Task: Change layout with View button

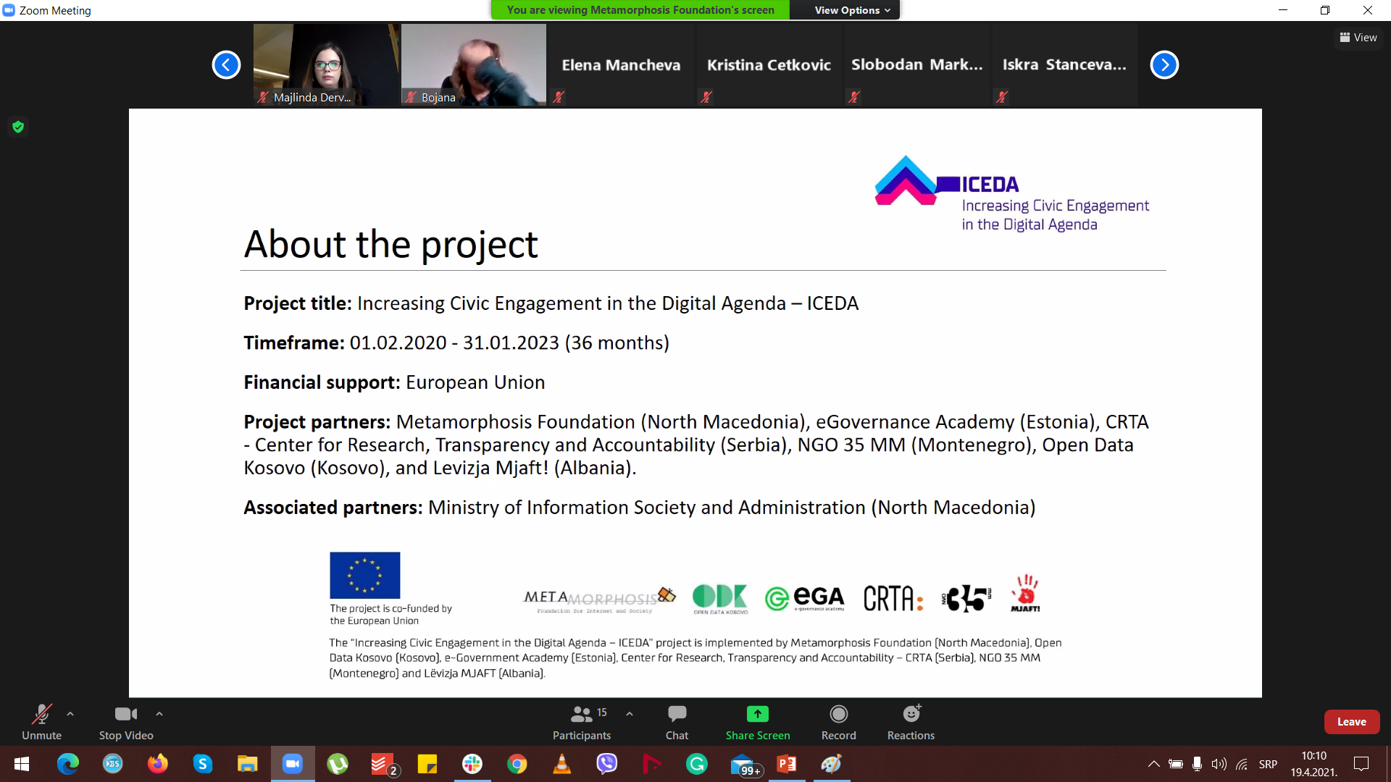Action: (1358, 38)
